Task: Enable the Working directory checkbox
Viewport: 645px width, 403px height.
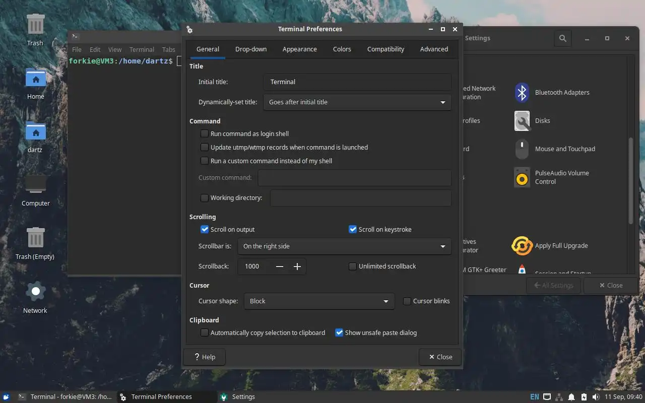Action: click(205, 198)
